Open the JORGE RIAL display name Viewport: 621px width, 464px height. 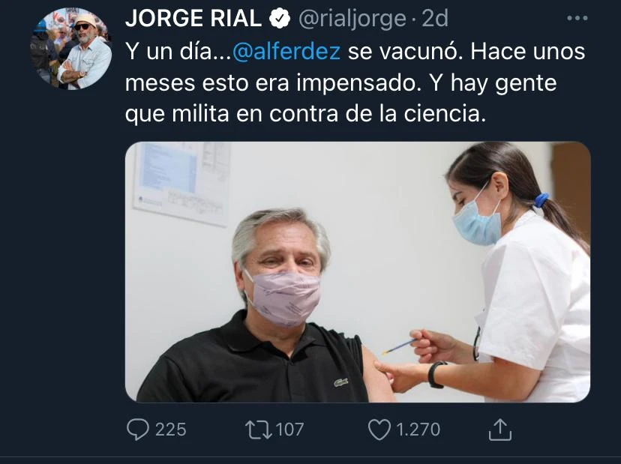coord(193,19)
